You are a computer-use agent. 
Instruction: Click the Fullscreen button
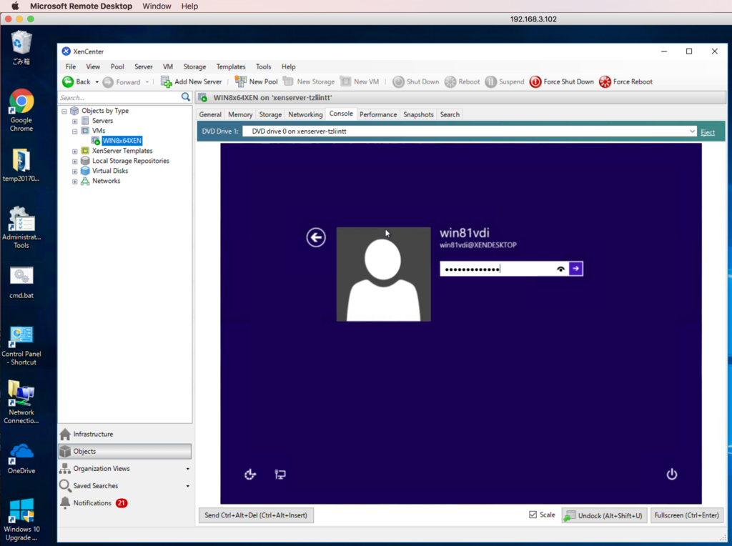[686, 515]
